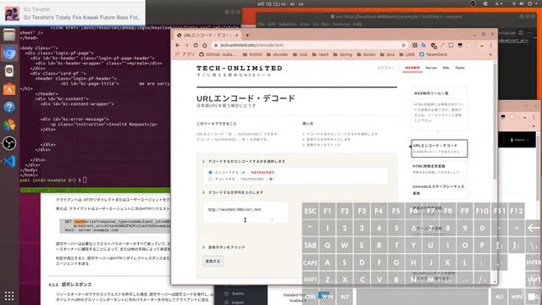Open java bookmark folder

click(387, 54)
